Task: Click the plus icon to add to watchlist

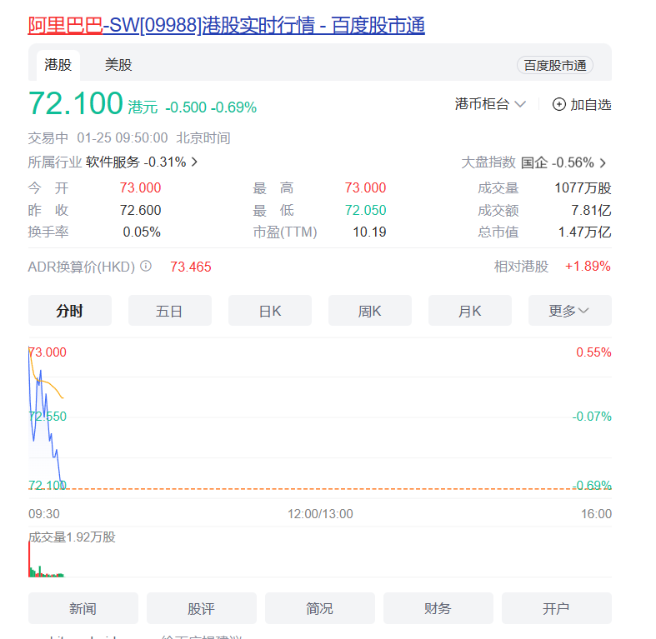Action: [x=559, y=104]
